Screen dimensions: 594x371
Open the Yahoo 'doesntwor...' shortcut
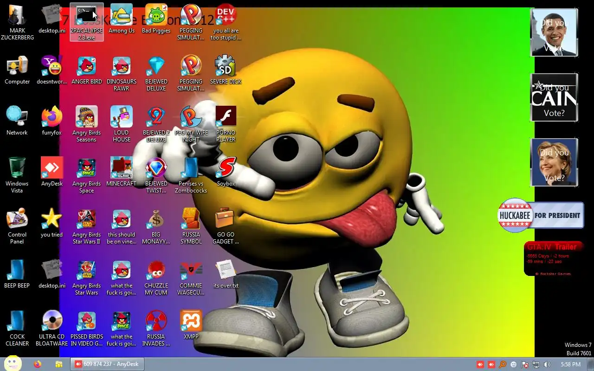point(52,70)
